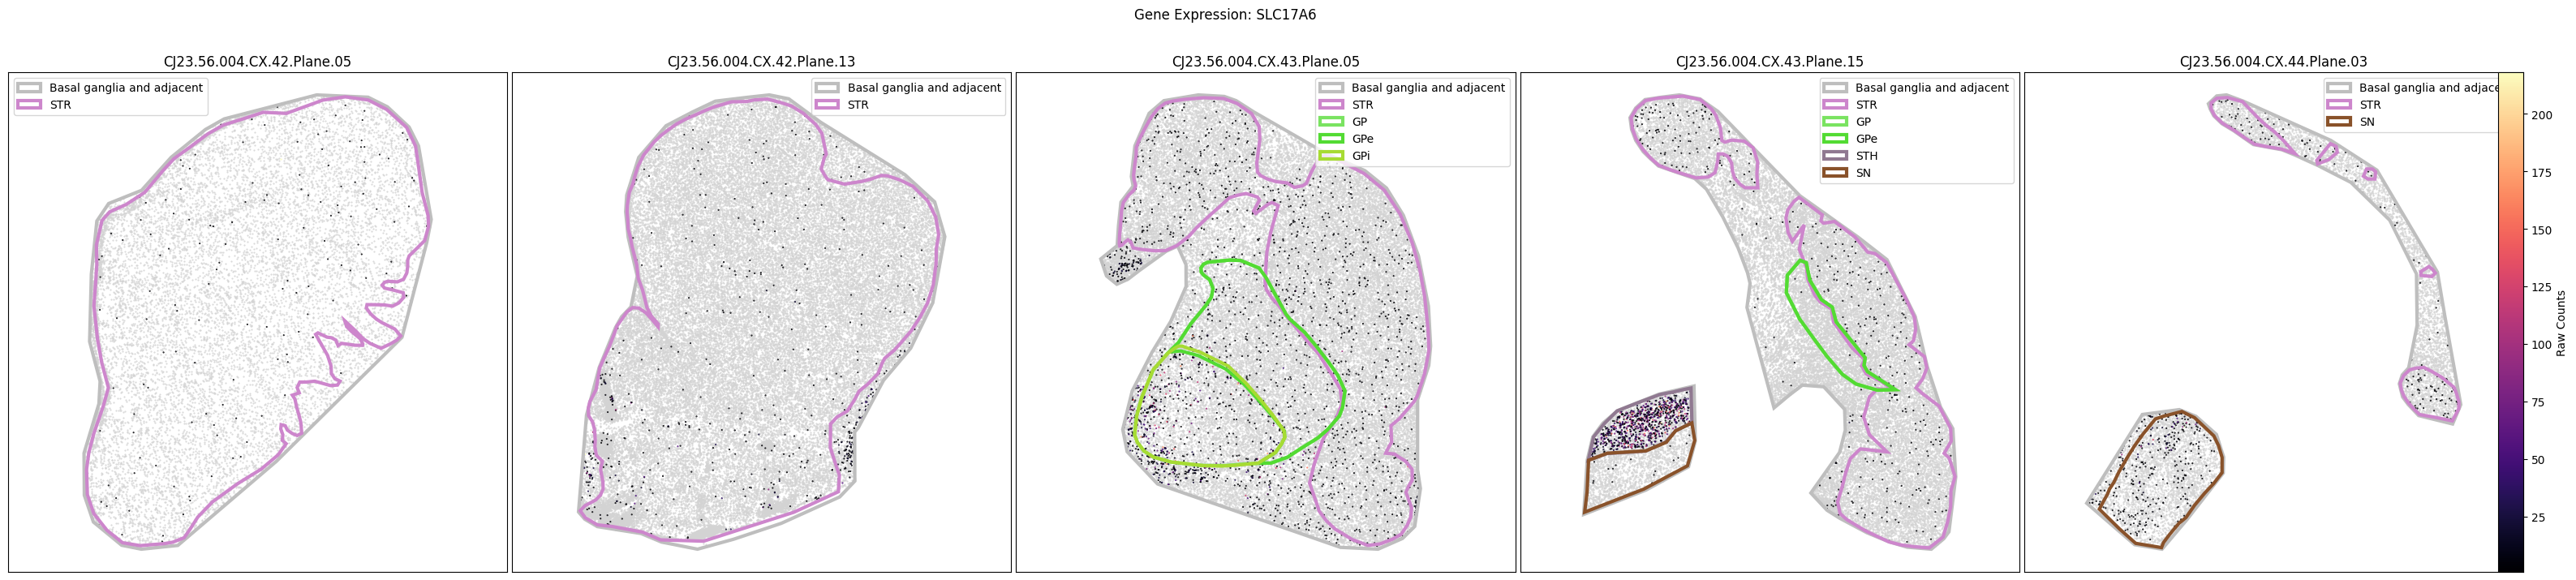Image resolution: width=2576 pixels, height=580 pixels.
Task: Click the GP legend label in CX.43.Plane.15 panel
Action: coord(1863,122)
